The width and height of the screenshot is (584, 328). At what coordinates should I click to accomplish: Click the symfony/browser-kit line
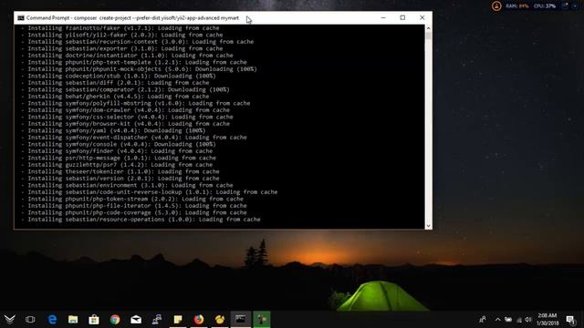pos(125,124)
